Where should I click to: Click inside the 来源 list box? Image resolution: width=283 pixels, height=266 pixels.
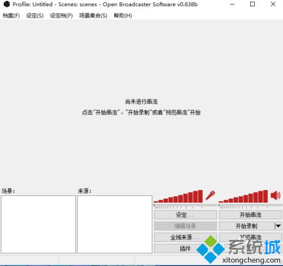pyautogui.click(x=115, y=224)
